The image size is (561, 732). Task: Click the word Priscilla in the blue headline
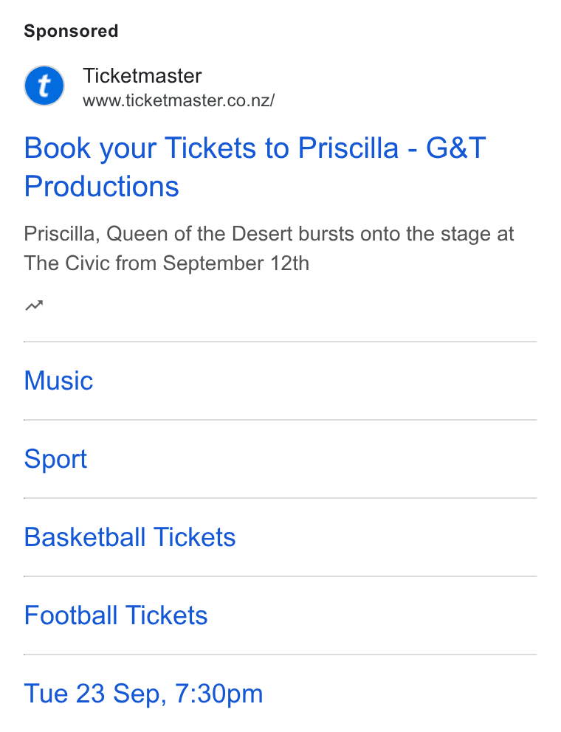[x=348, y=148]
